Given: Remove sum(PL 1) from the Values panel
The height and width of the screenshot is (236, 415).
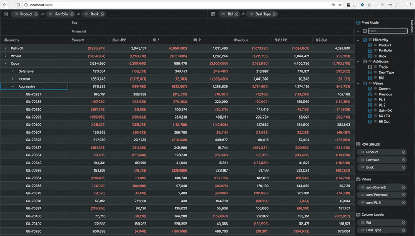Looking at the screenshot, I should pyautogui.click(x=404, y=203).
